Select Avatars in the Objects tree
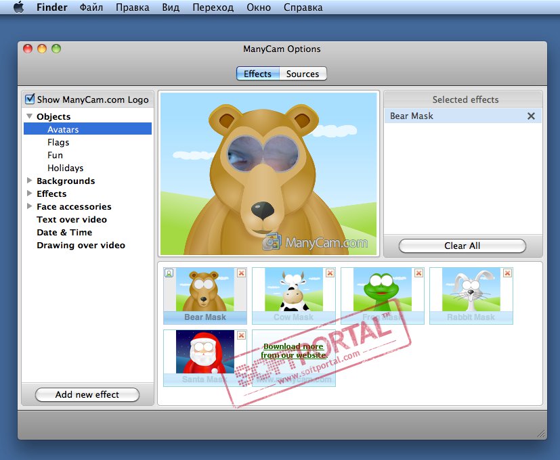 coord(87,129)
